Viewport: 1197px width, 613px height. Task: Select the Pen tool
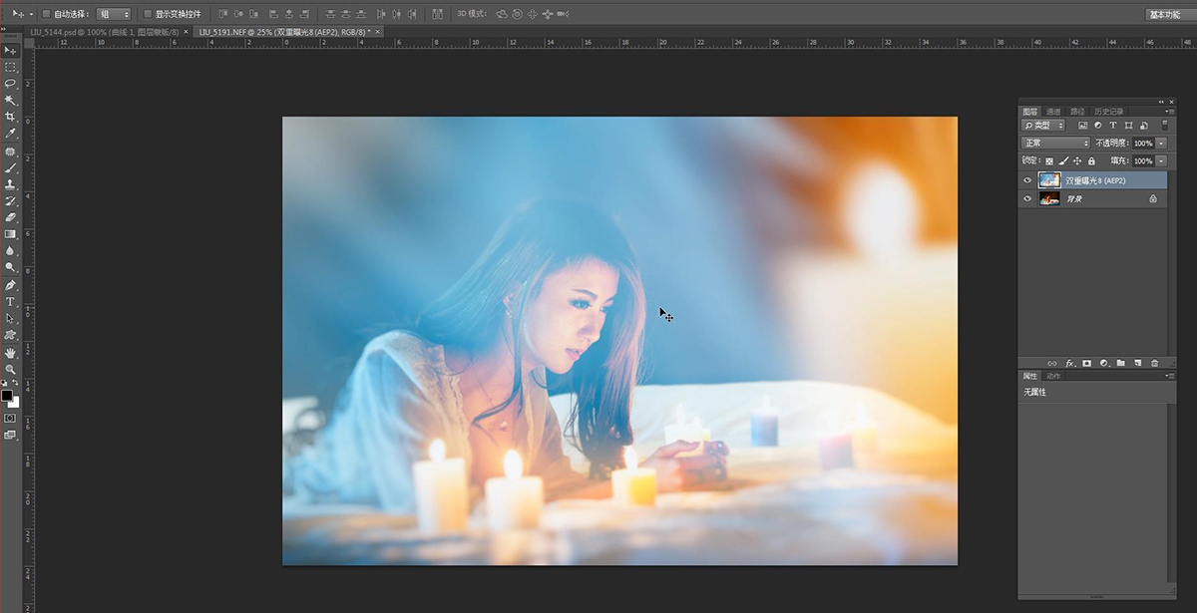[10, 285]
